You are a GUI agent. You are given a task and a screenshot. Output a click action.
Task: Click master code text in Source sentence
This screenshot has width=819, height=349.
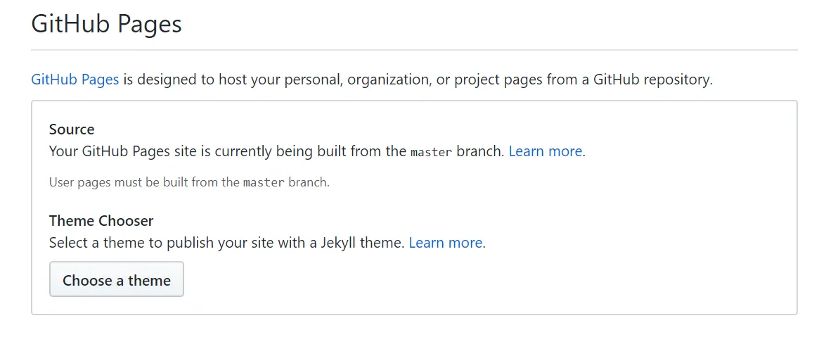(431, 152)
